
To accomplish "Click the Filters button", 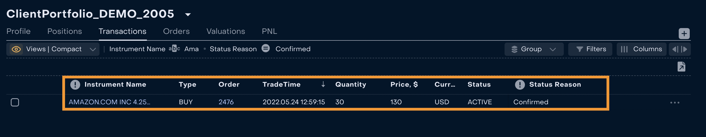I will tap(590, 49).
